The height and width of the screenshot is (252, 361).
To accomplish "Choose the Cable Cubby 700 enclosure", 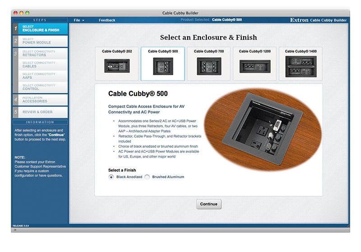I will coord(208,64).
